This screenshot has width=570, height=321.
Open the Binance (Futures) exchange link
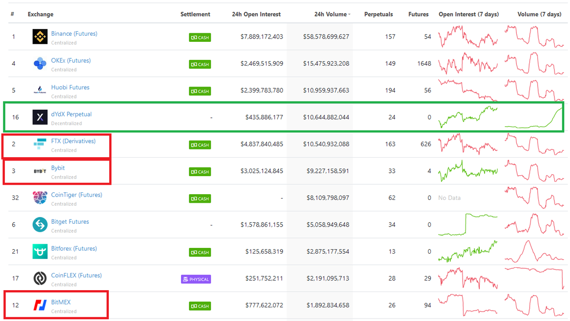(74, 34)
